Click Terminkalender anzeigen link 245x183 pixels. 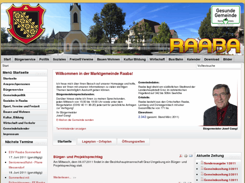[x=71, y=129]
